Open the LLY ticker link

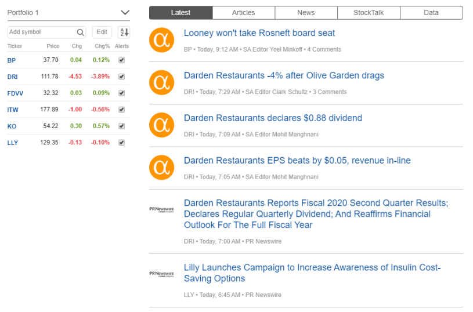[13, 143]
